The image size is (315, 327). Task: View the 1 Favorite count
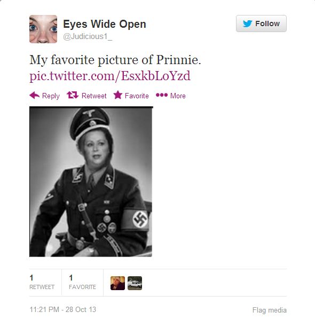point(83,282)
